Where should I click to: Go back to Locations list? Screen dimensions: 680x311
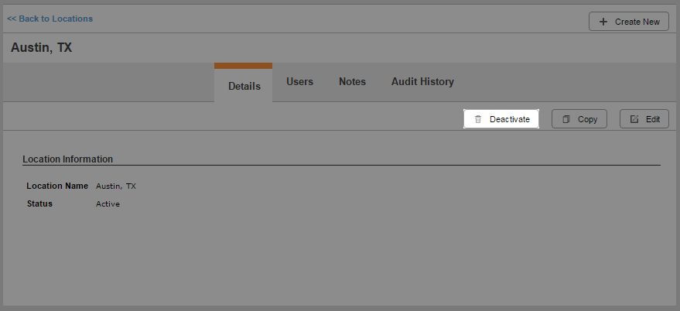coord(50,19)
